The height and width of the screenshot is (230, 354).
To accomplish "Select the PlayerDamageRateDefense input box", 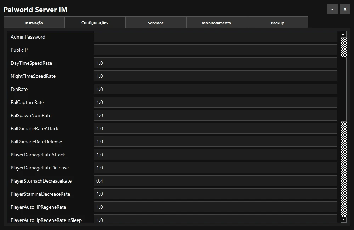I will point(215,168).
